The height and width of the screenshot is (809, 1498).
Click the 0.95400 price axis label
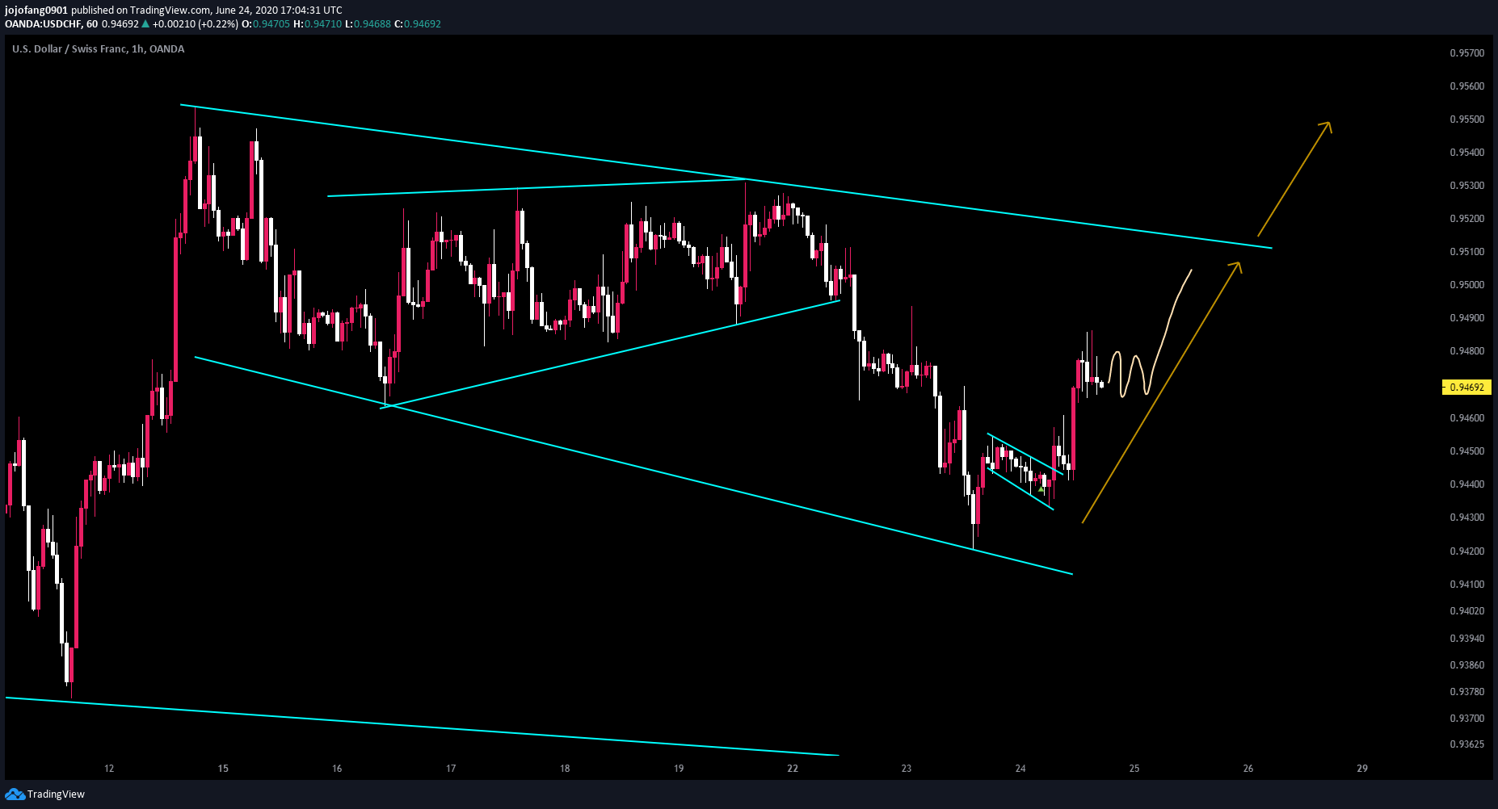pyautogui.click(x=1467, y=153)
